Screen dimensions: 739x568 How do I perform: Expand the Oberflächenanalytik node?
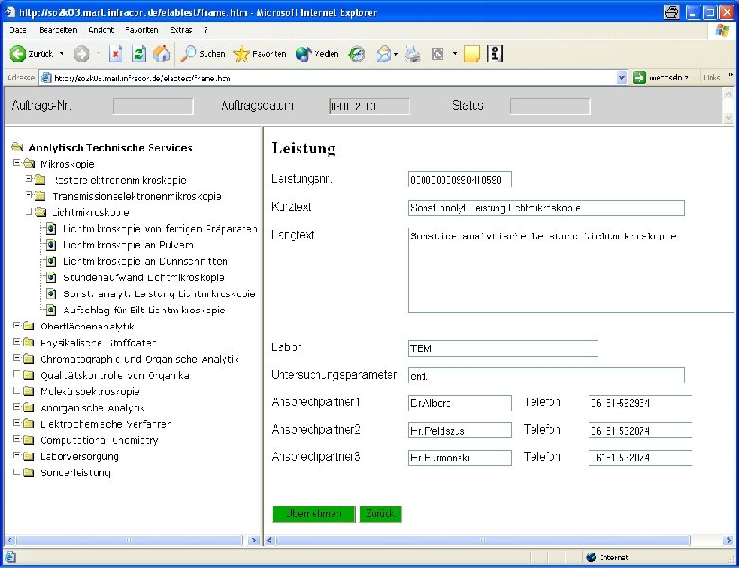(x=16, y=326)
